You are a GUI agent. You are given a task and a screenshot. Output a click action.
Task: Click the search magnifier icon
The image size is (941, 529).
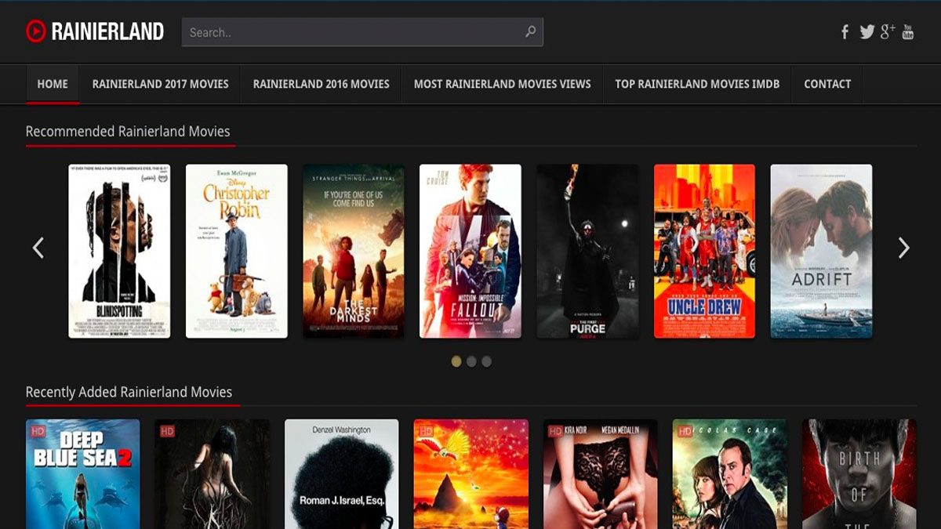pyautogui.click(x=531, y=32)
